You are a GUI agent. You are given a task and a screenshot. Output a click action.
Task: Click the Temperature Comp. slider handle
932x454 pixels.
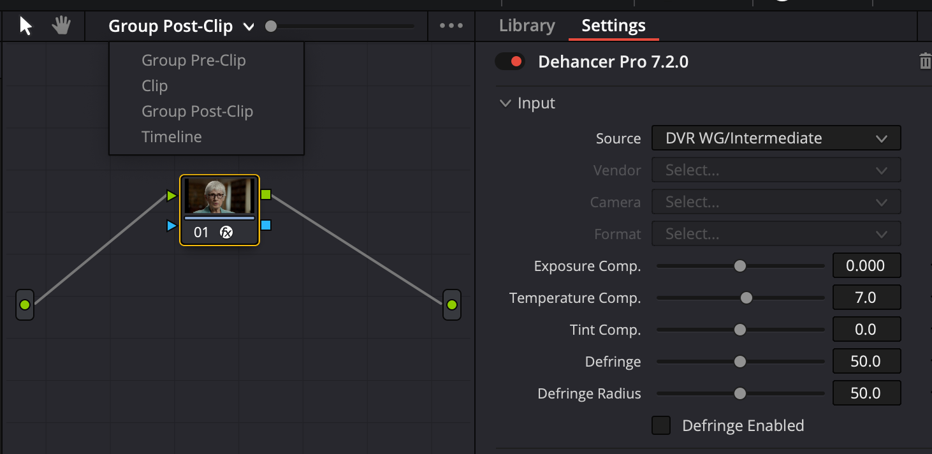click(746, 298)
